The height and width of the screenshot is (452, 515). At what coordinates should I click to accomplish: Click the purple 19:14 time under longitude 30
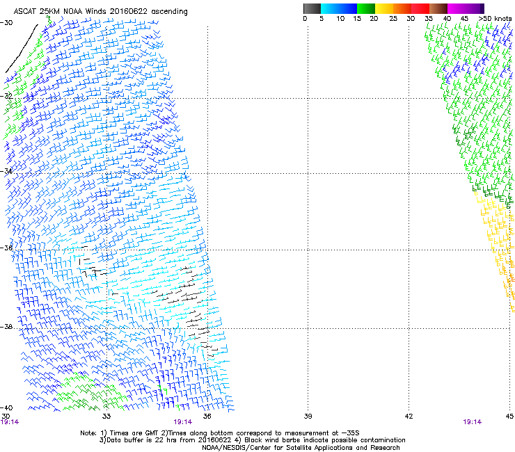10,422
